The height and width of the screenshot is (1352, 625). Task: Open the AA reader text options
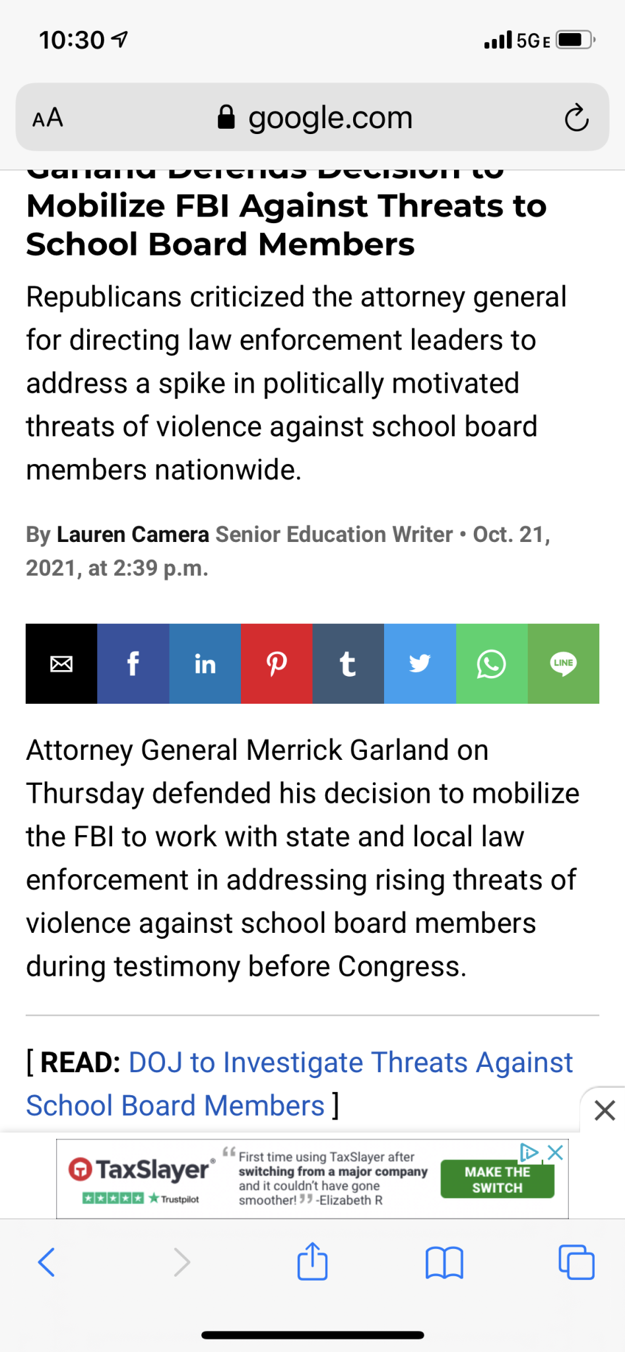pos(48,118)
